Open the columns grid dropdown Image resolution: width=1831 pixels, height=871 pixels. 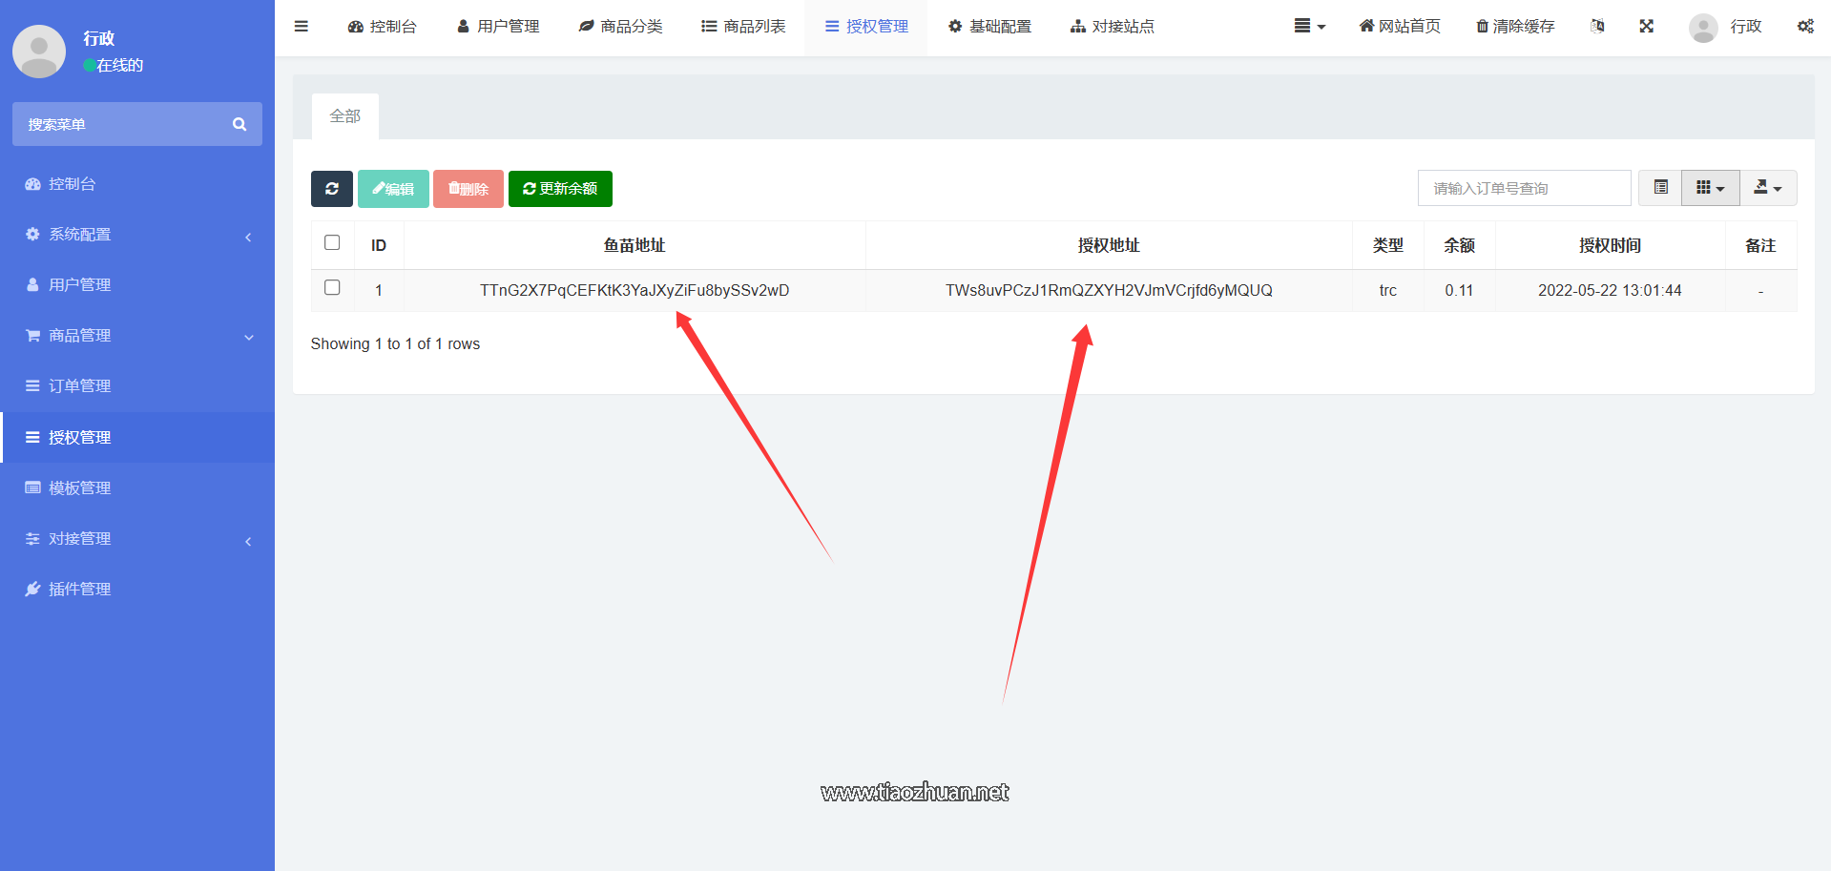click(1710, 188)
